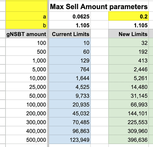This screenshot has width=153, height=147.
Task: Click the new limit cell 32
Action: pyautogui.click(x=129, y=42)
